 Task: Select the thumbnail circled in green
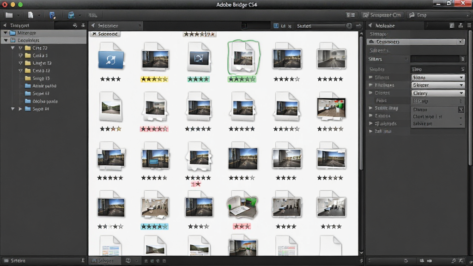pos(243,57)
